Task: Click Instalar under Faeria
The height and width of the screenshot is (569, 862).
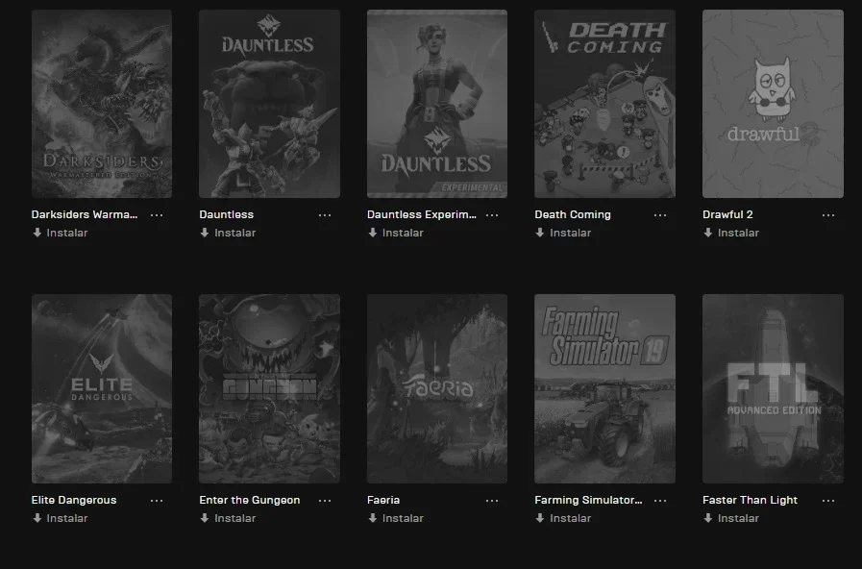Action: coord(396,518)
